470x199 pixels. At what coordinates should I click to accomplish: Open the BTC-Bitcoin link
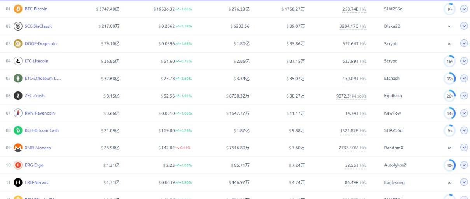click(x=36, y=9)
